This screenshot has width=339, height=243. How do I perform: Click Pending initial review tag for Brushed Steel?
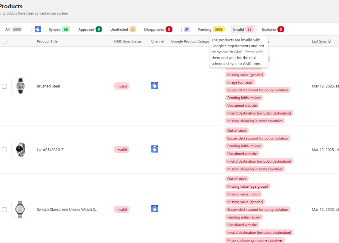click(244, 98)
